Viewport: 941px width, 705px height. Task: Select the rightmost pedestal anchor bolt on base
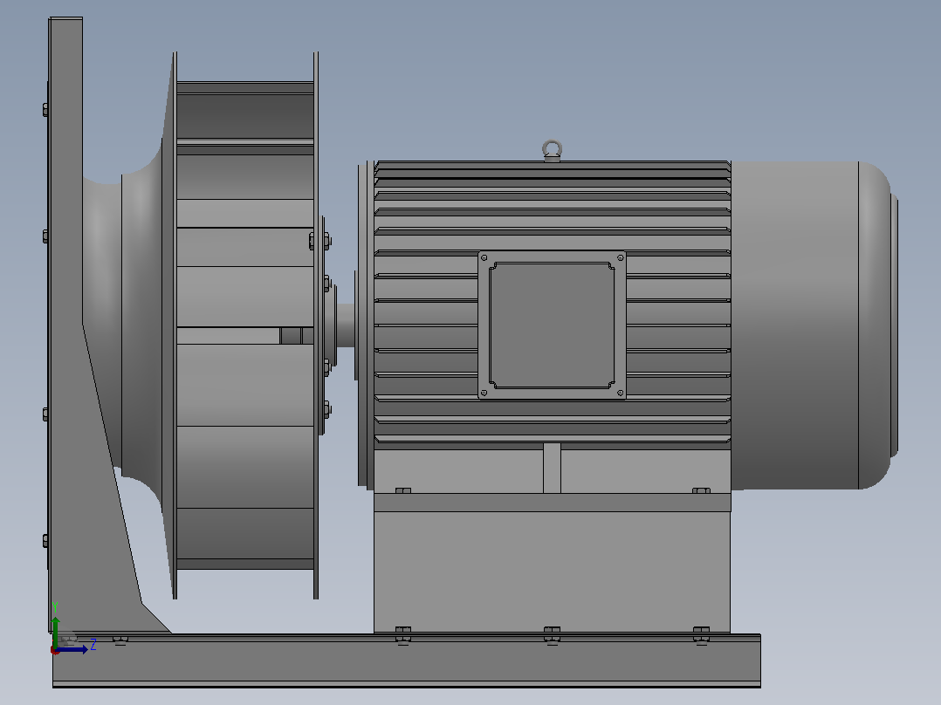(x=701, y=634)
